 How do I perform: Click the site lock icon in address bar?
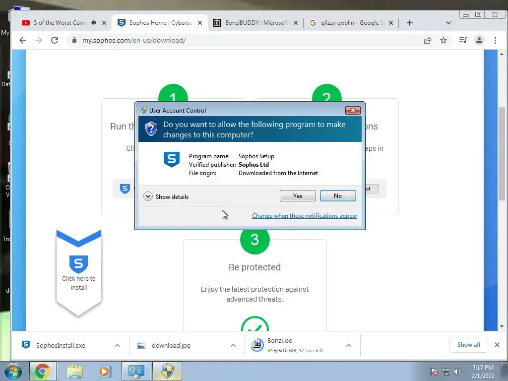point(74,40)
